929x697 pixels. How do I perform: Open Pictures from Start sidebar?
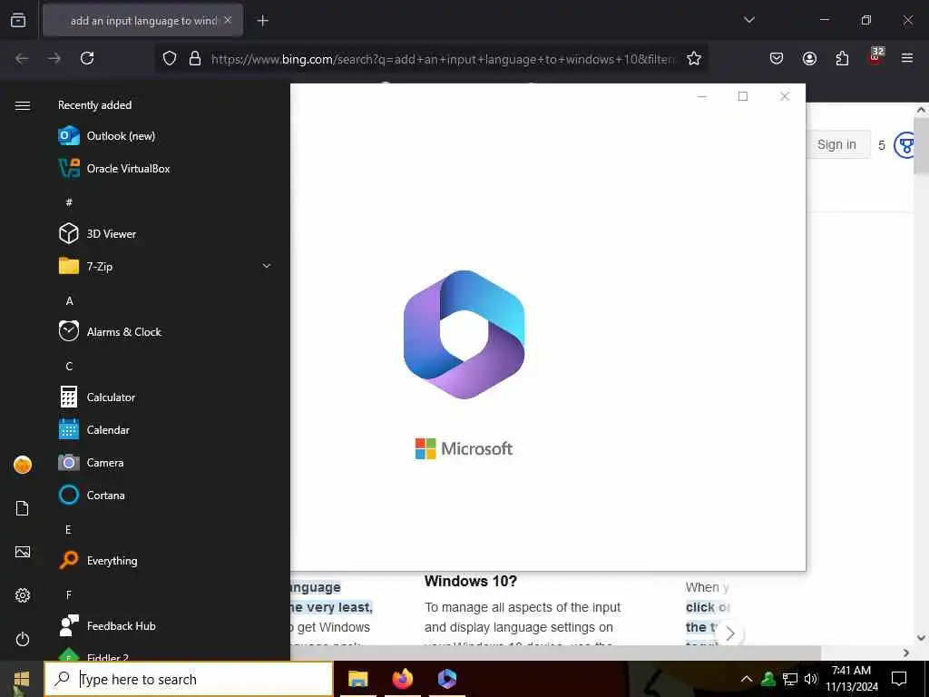pyautogui.click(x=23, y=552)
